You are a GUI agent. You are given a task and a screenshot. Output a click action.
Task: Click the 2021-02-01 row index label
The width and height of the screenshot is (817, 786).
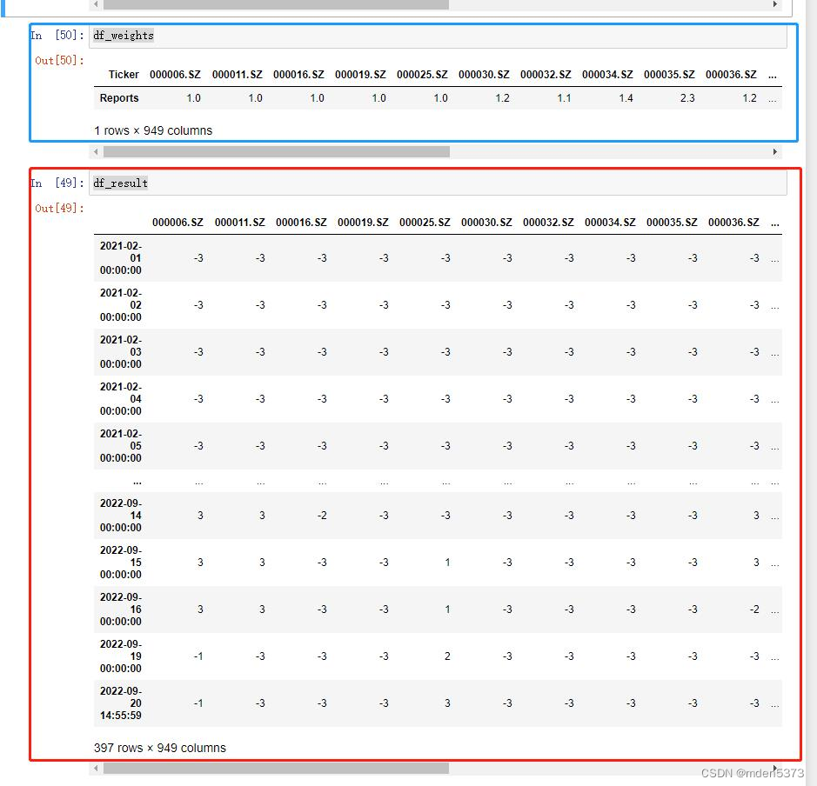click(121, 258)
